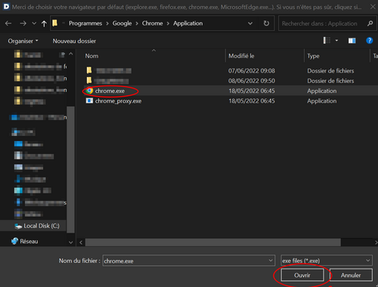Sort by Modifié le column header
378x287 pixels.
241,56
